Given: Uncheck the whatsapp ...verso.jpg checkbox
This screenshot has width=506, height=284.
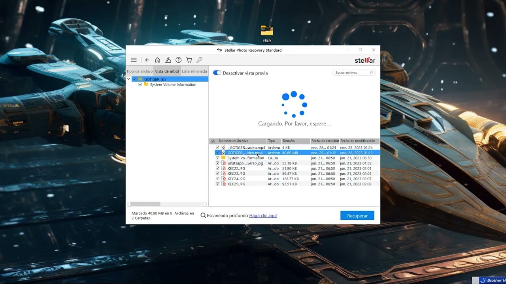Looking at the screenshot, I should tap(217, 163).
